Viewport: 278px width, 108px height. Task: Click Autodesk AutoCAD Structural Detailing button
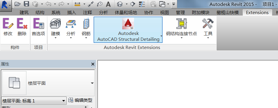(x=128, y=30)
